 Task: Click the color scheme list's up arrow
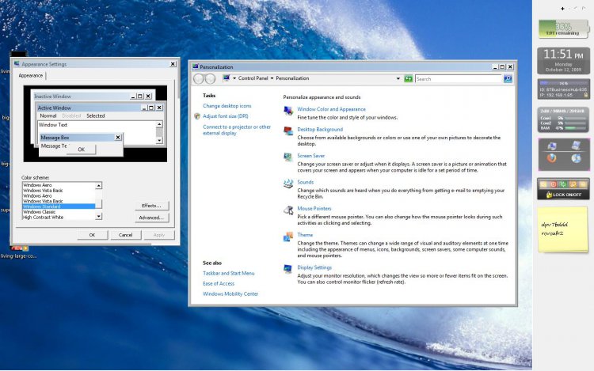click(x=98, y=185)
